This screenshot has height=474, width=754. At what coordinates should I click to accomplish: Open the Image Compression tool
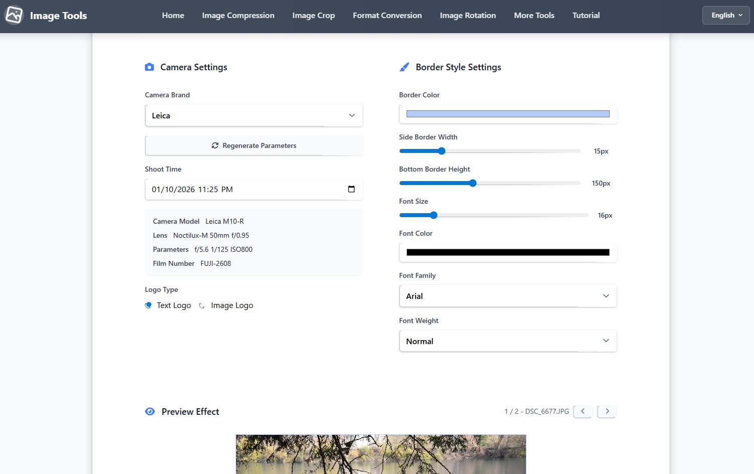238,16
